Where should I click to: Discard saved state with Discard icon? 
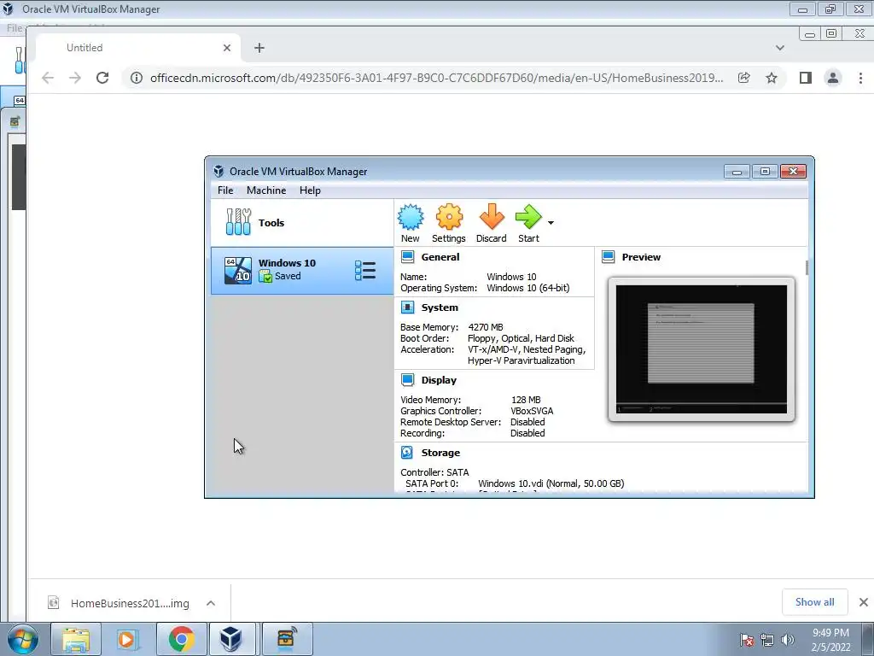[491, 223]
